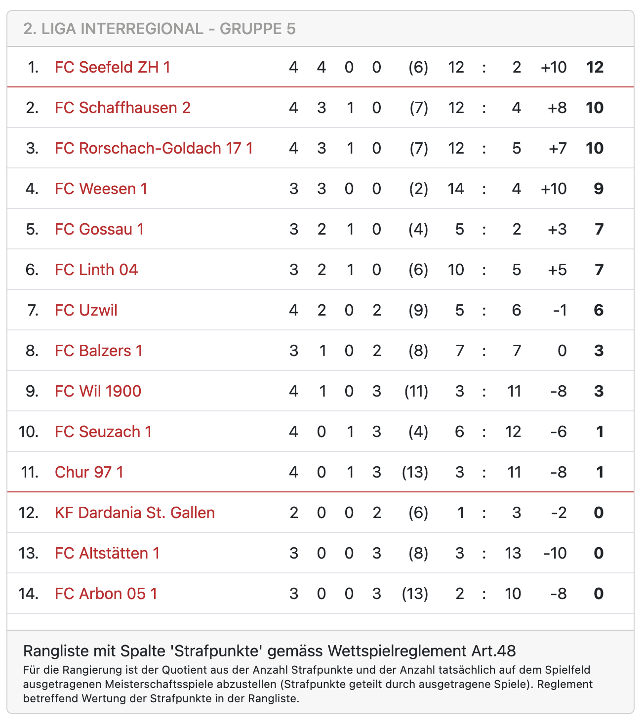The width and height of the screenshot is (644, 725).
Task: Open FC Seuzach 1 team page
Action: tap(103, 432)
